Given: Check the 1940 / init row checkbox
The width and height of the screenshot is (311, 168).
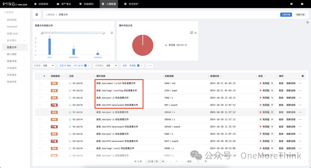Looking at the screenshot, I should point(40,83).
